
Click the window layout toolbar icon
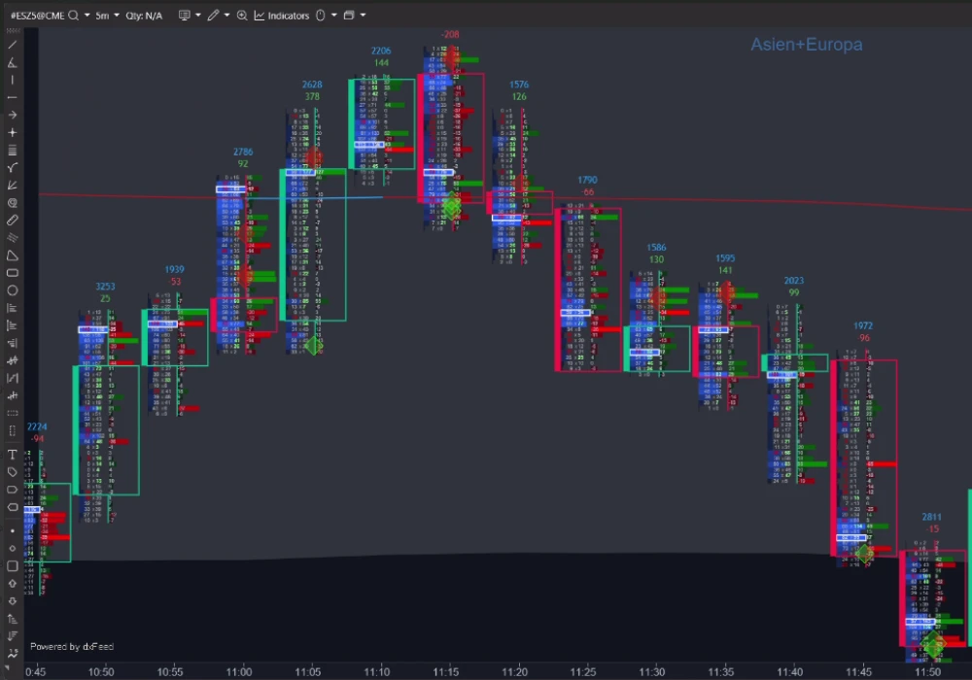click(349, 16)
